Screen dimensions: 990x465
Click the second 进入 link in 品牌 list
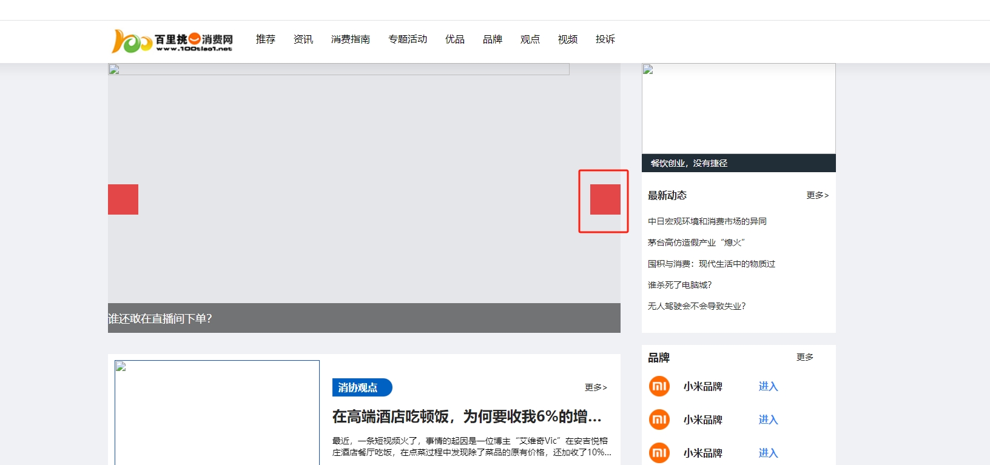[769, 420]
